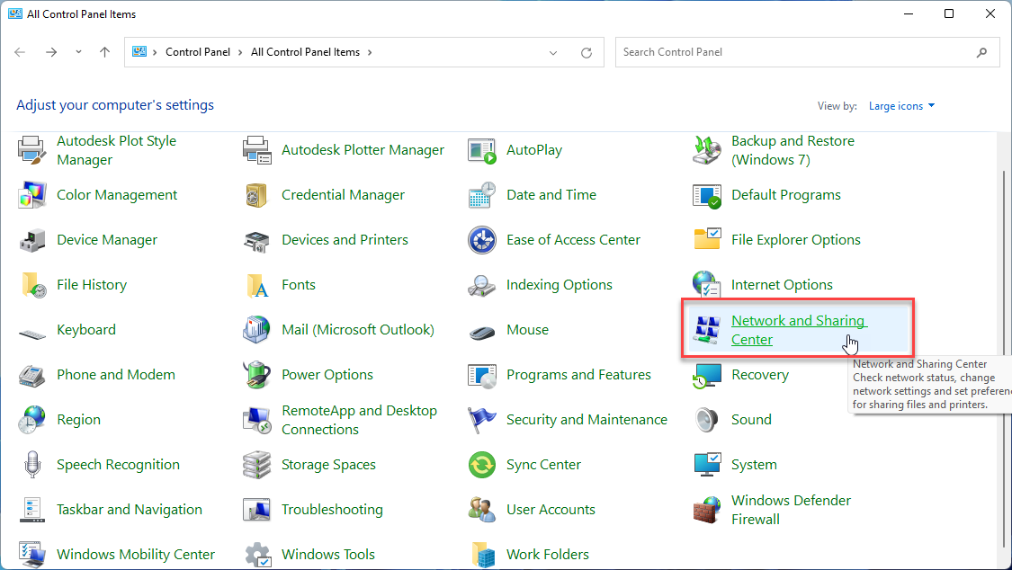Viewport: 1012px width, 570px height.
Task: Click the Fonts folder icon
Action: pos(256,285)
